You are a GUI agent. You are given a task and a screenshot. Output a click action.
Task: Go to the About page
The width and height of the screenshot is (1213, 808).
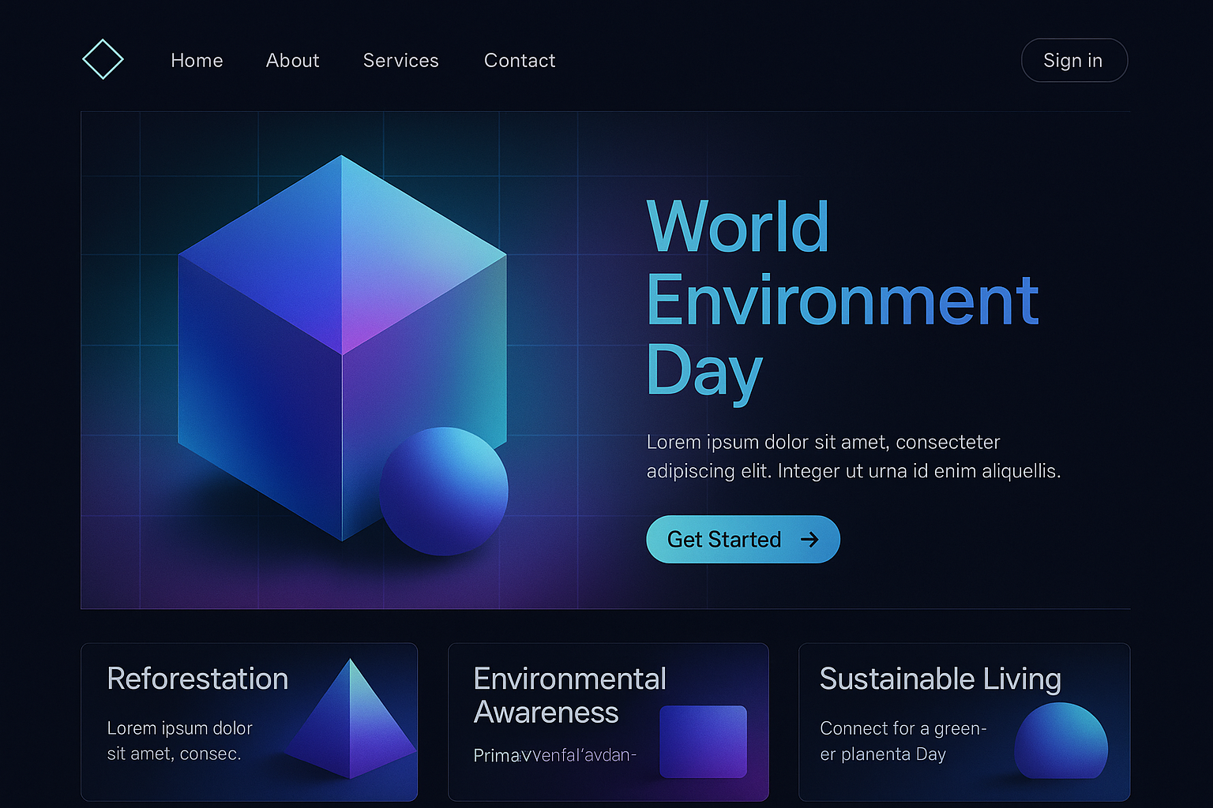[292, 61]
